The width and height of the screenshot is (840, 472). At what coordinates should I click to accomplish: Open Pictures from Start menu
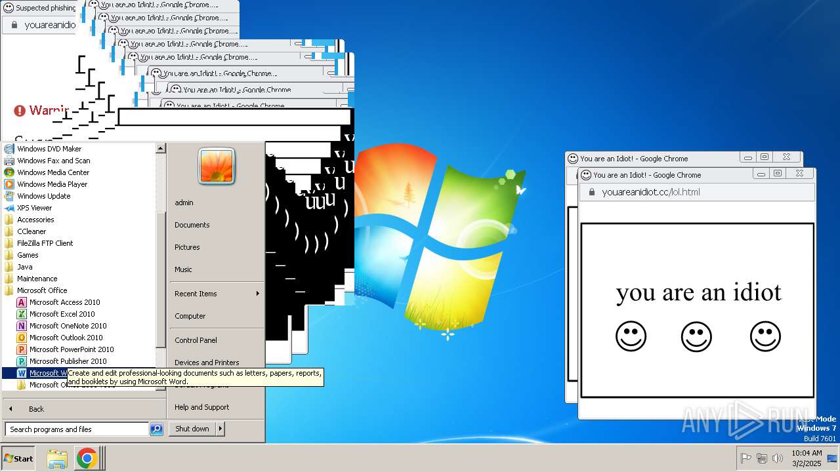pos(187,247)
